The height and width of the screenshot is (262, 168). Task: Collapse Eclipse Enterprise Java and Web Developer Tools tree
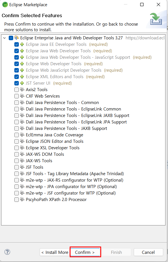pos(4,38)
